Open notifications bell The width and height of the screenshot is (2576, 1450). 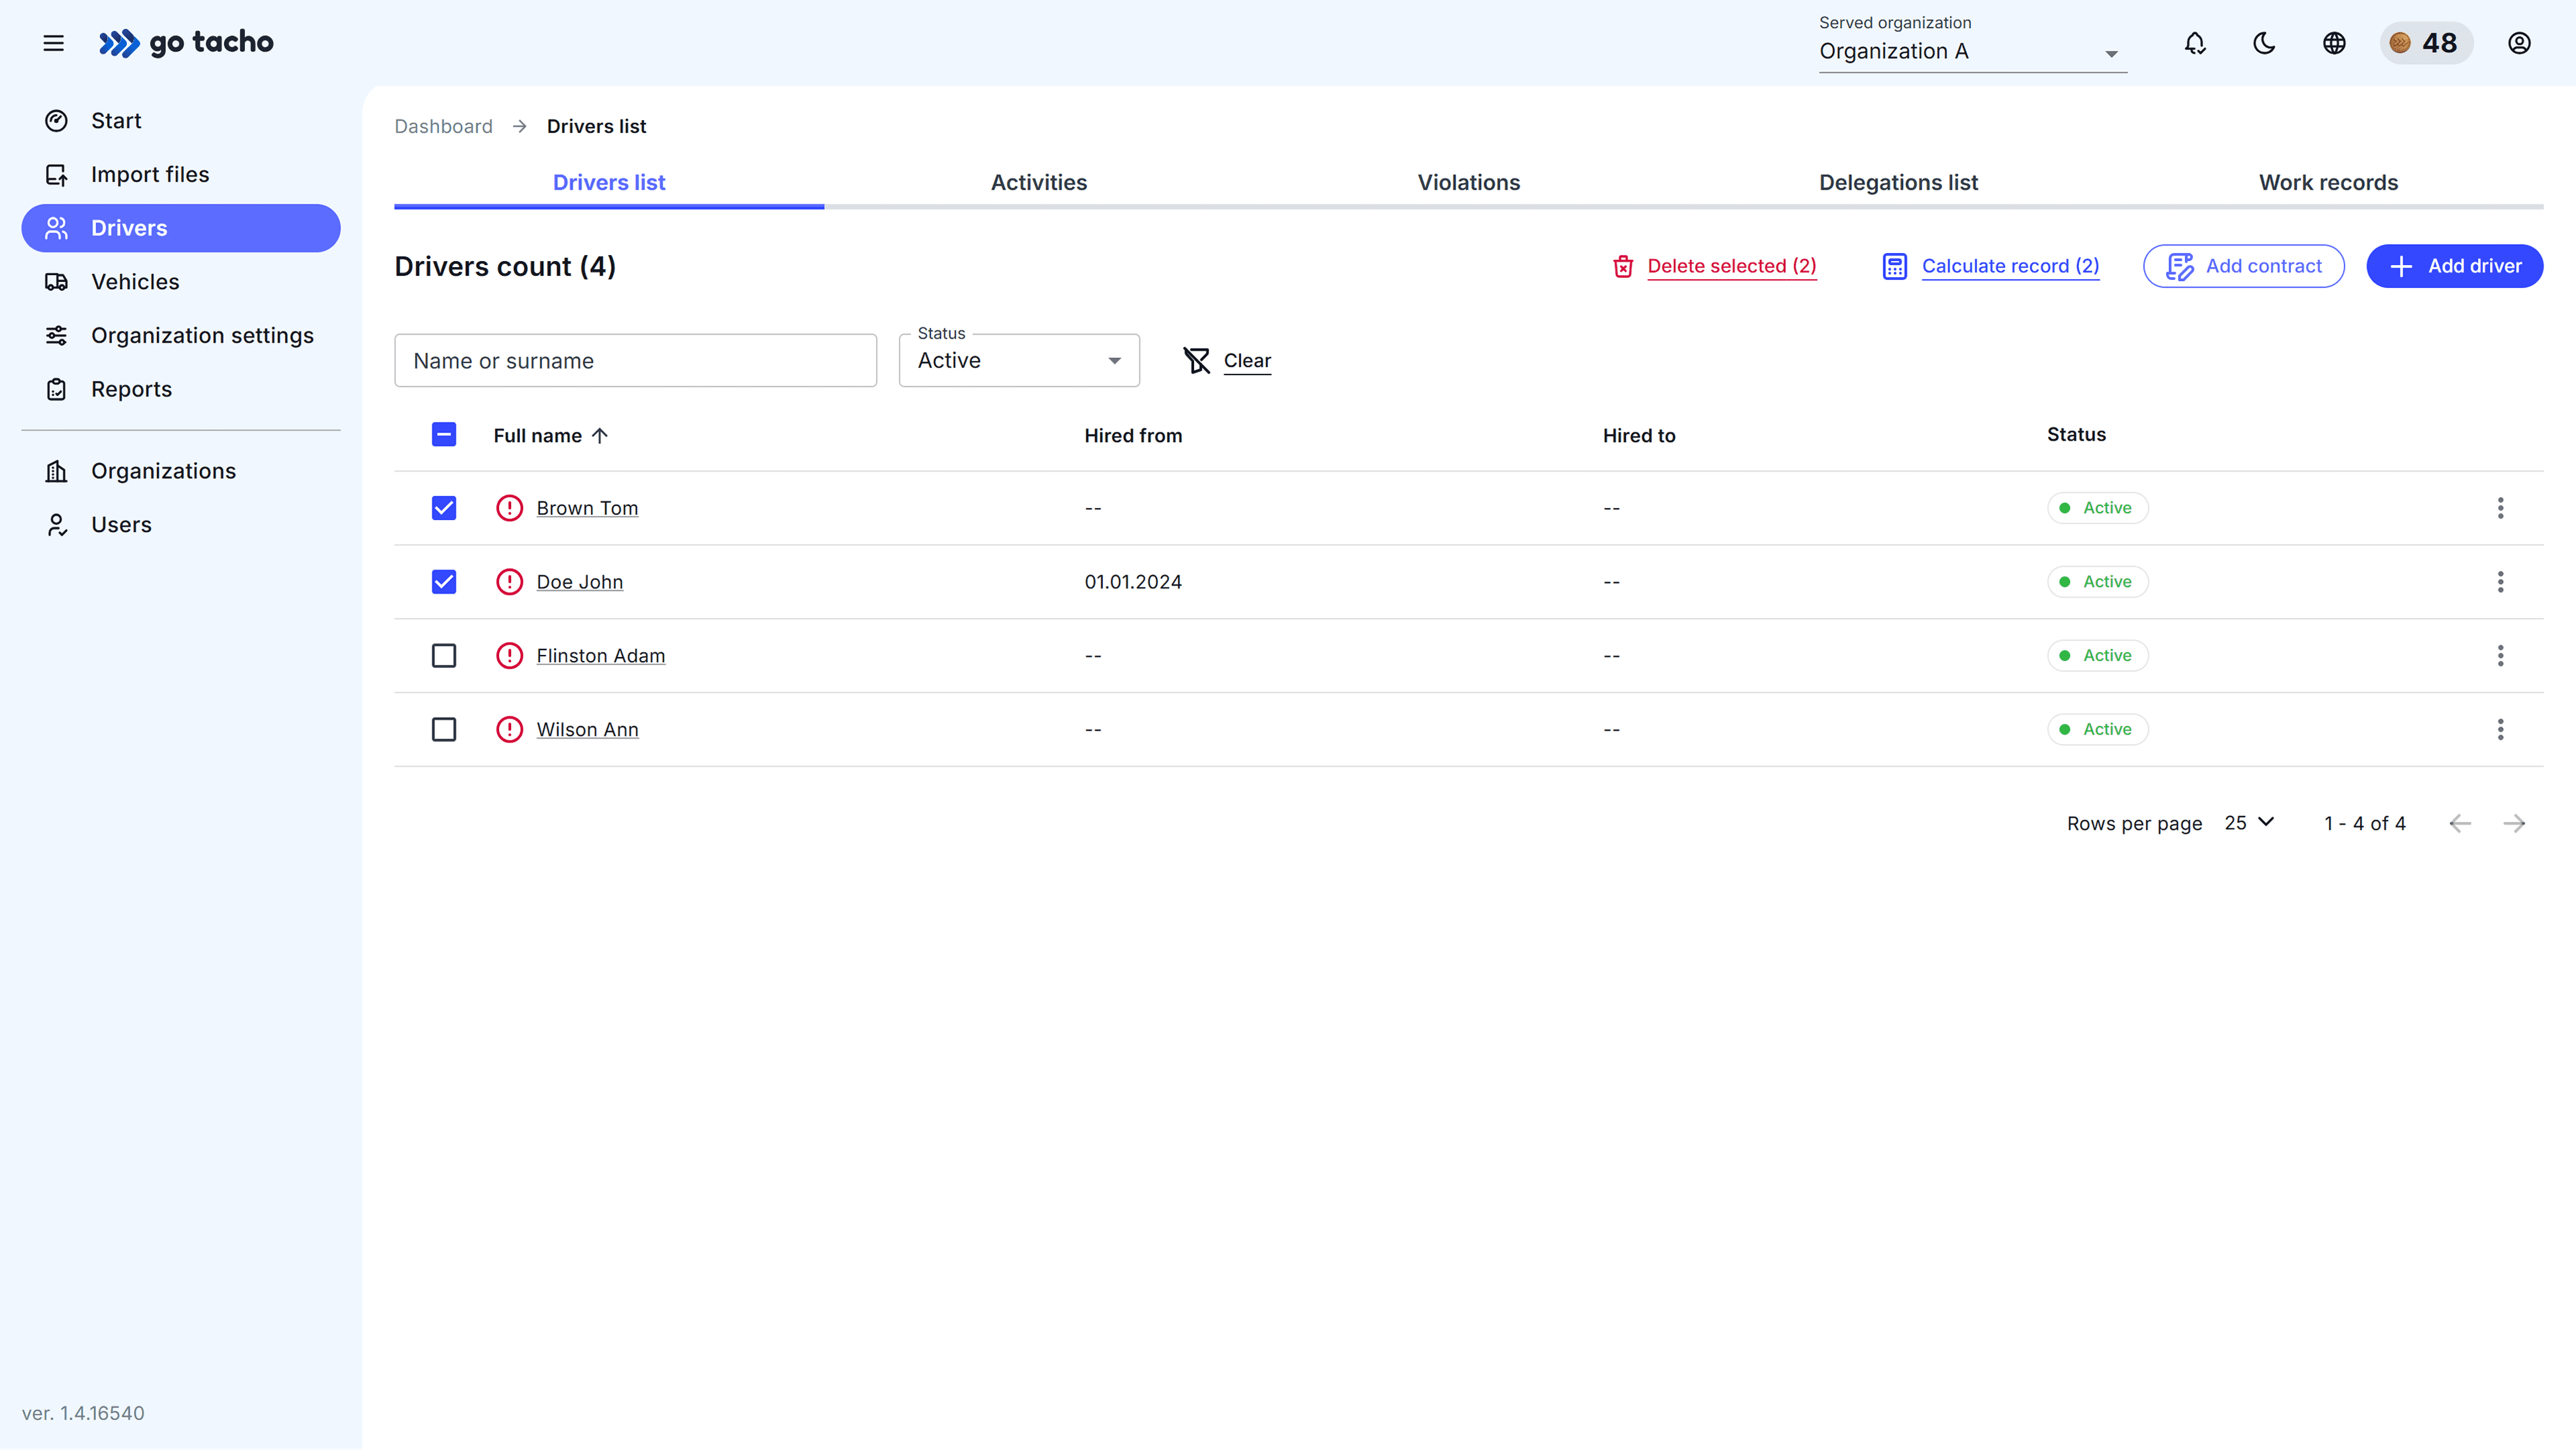coord(2194,43)
